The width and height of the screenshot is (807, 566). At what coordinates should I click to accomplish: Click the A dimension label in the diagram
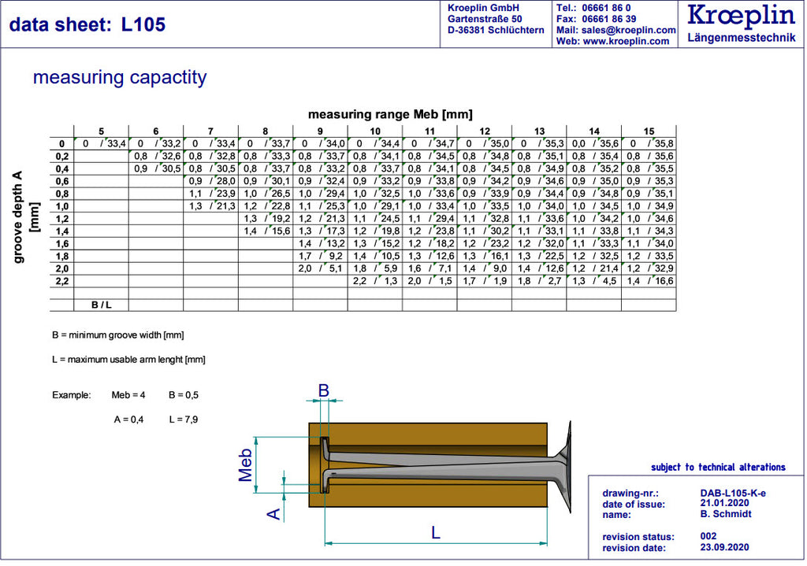tap(273, 513)
